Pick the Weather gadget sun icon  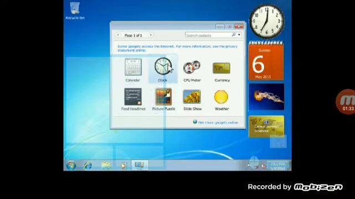click(221, 97)
